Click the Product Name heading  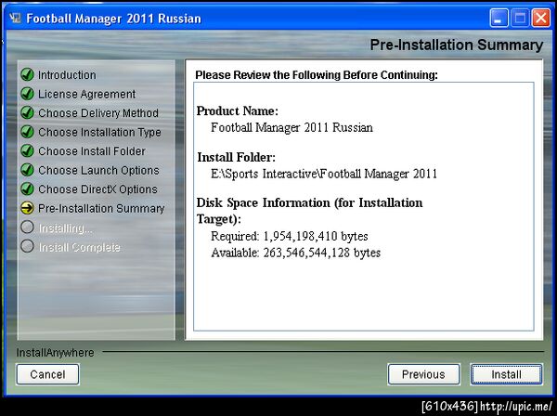(x=238, y=110)
